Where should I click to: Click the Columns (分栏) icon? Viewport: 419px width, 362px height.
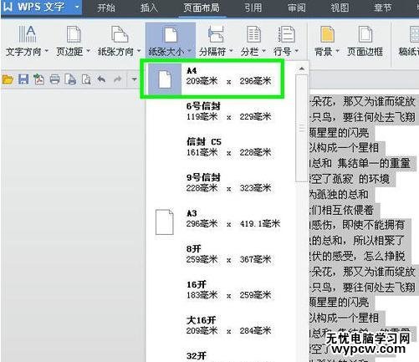[253, 34]
